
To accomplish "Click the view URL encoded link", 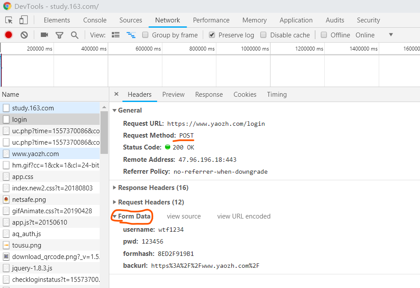I will click(244, 216).
